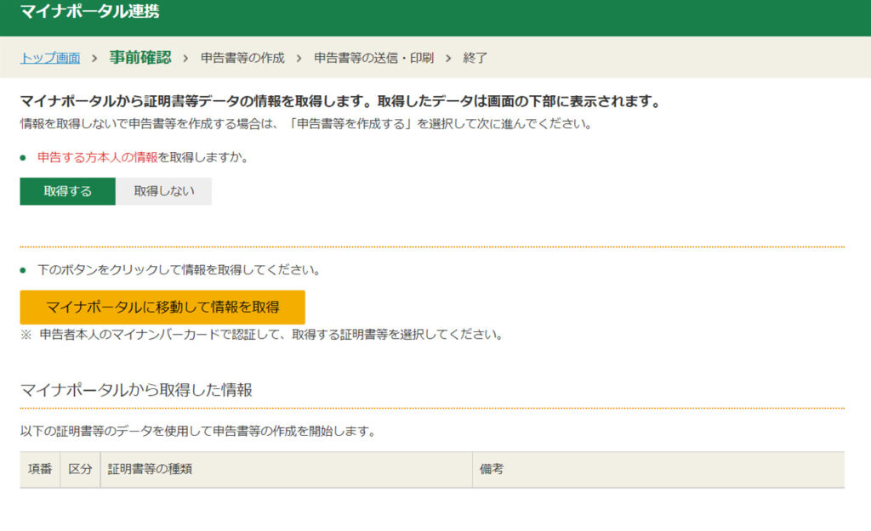Click the 区分 column header
This screenshot has height=531, width=871.
(80, 470)
